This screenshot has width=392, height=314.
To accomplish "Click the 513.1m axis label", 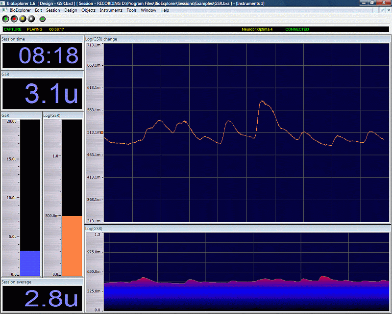I will pyautogui.click(x=94, y=132).
